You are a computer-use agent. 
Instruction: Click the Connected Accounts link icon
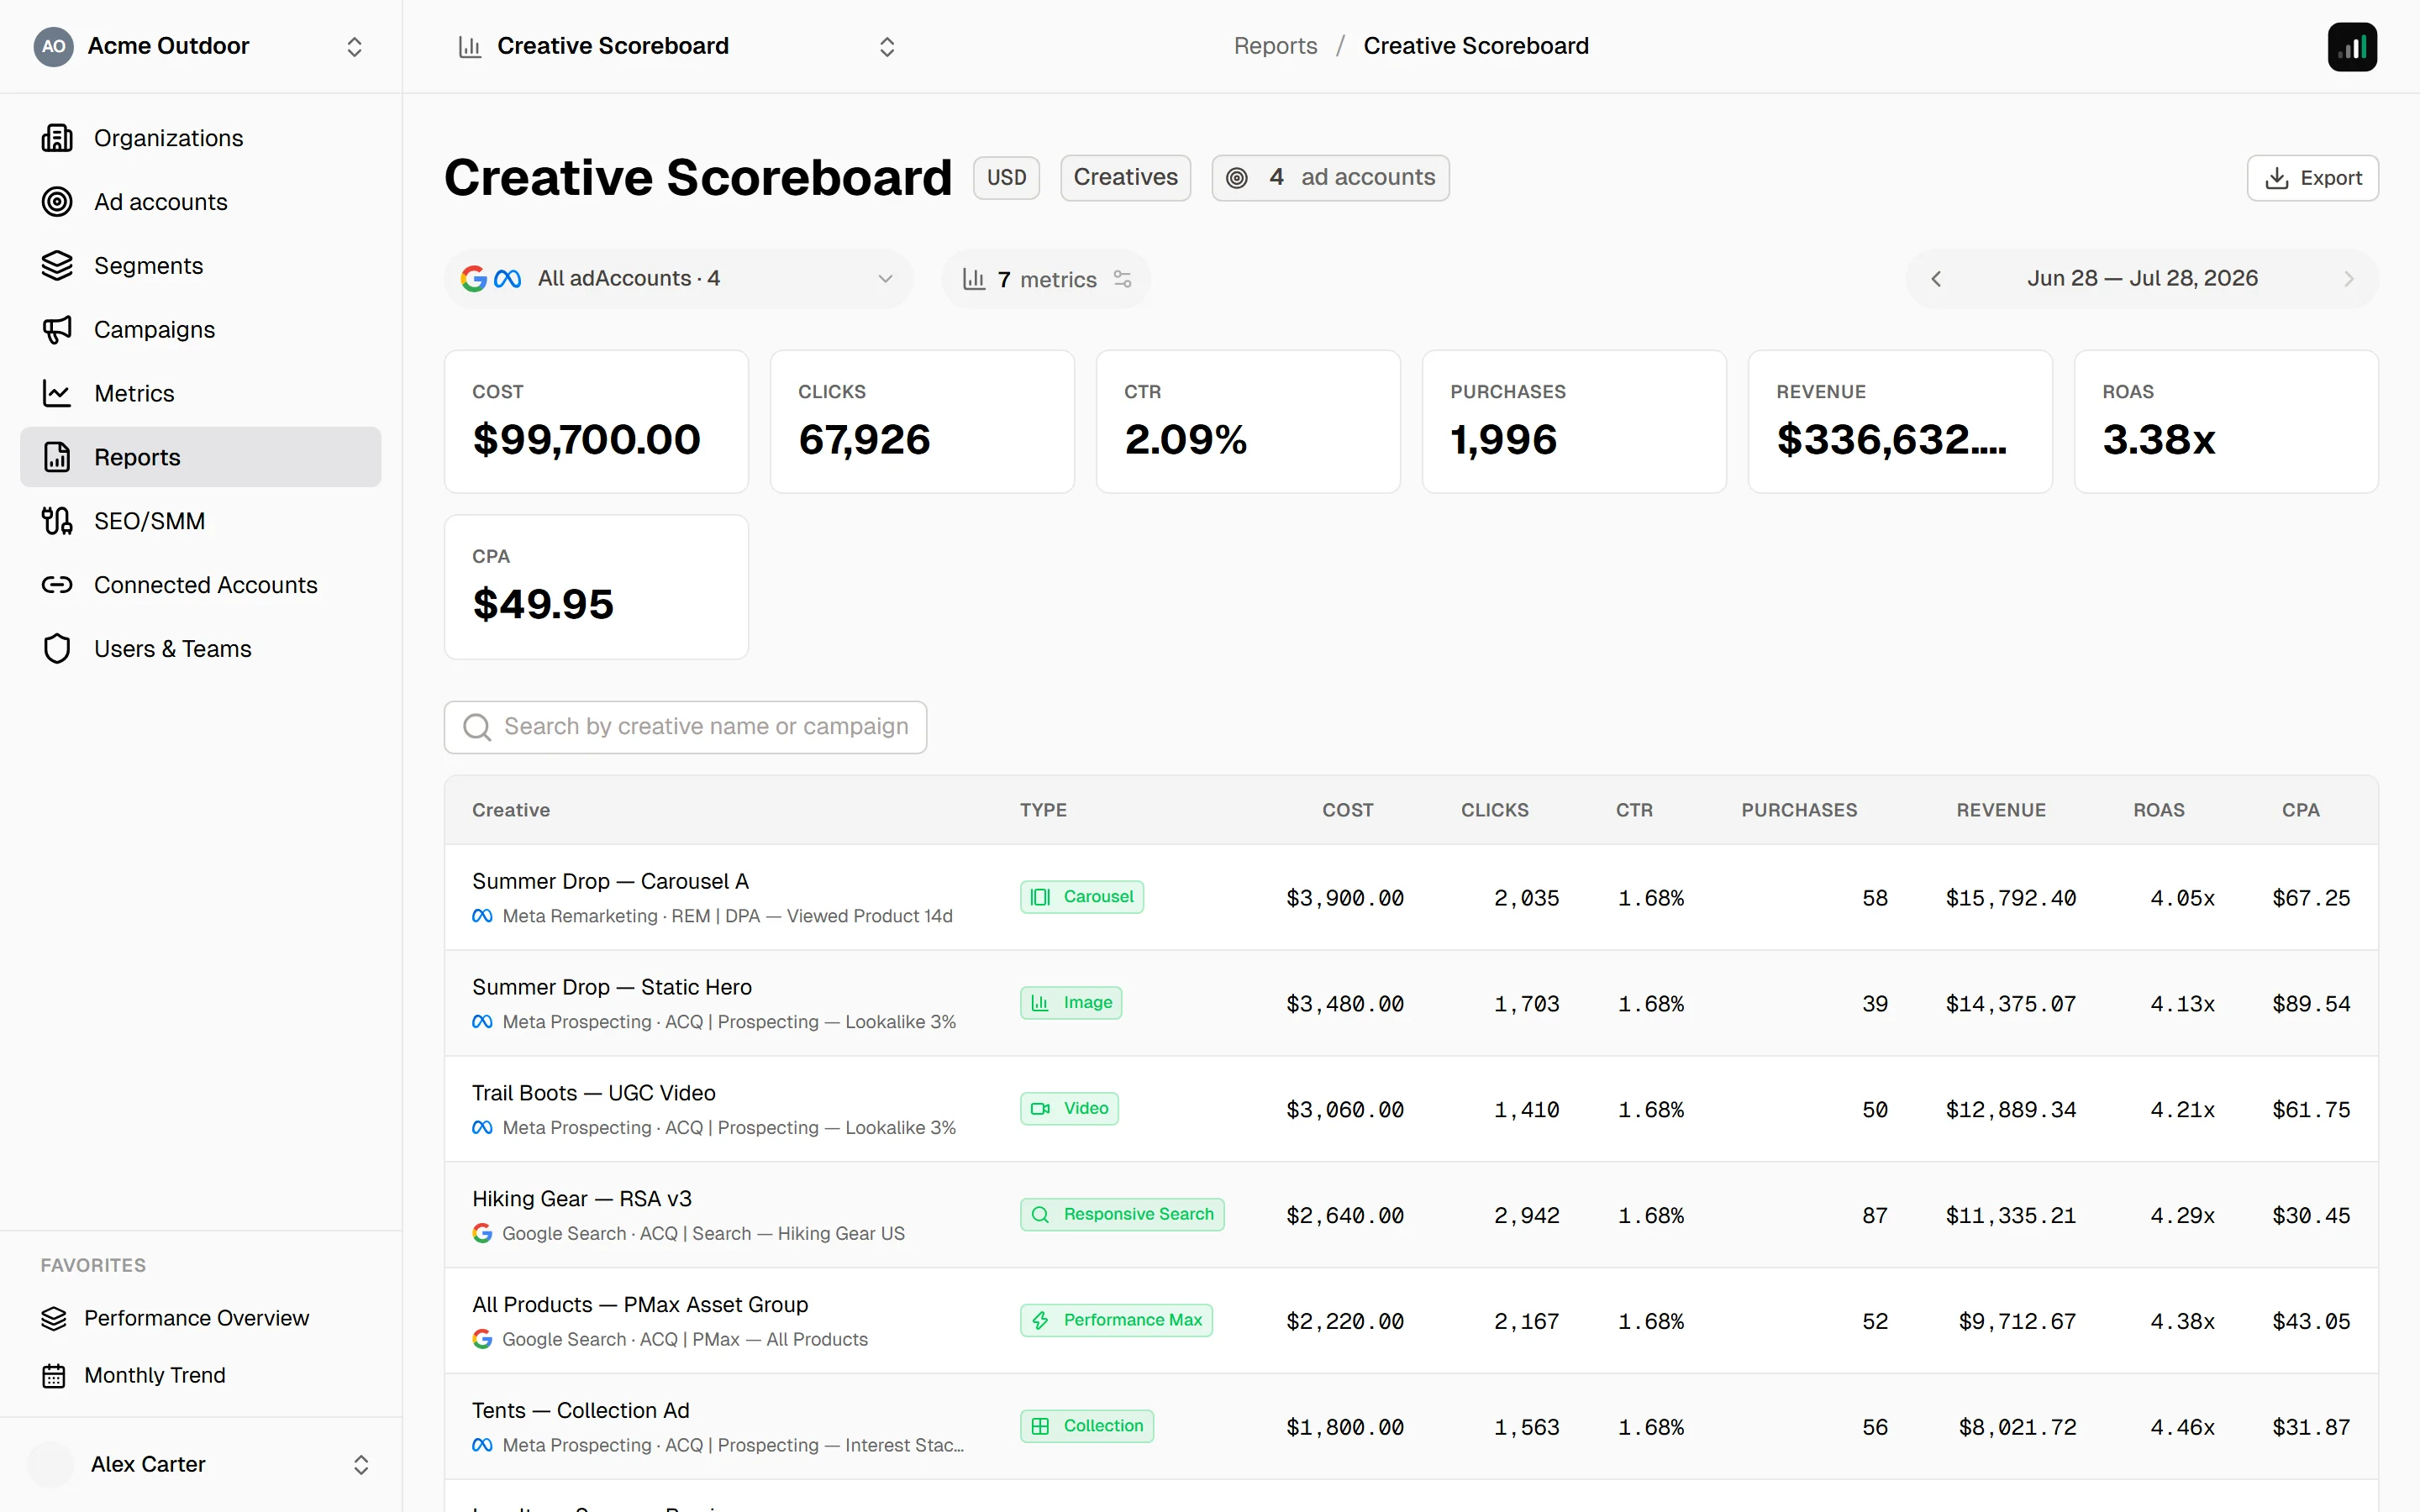point(57,585)
